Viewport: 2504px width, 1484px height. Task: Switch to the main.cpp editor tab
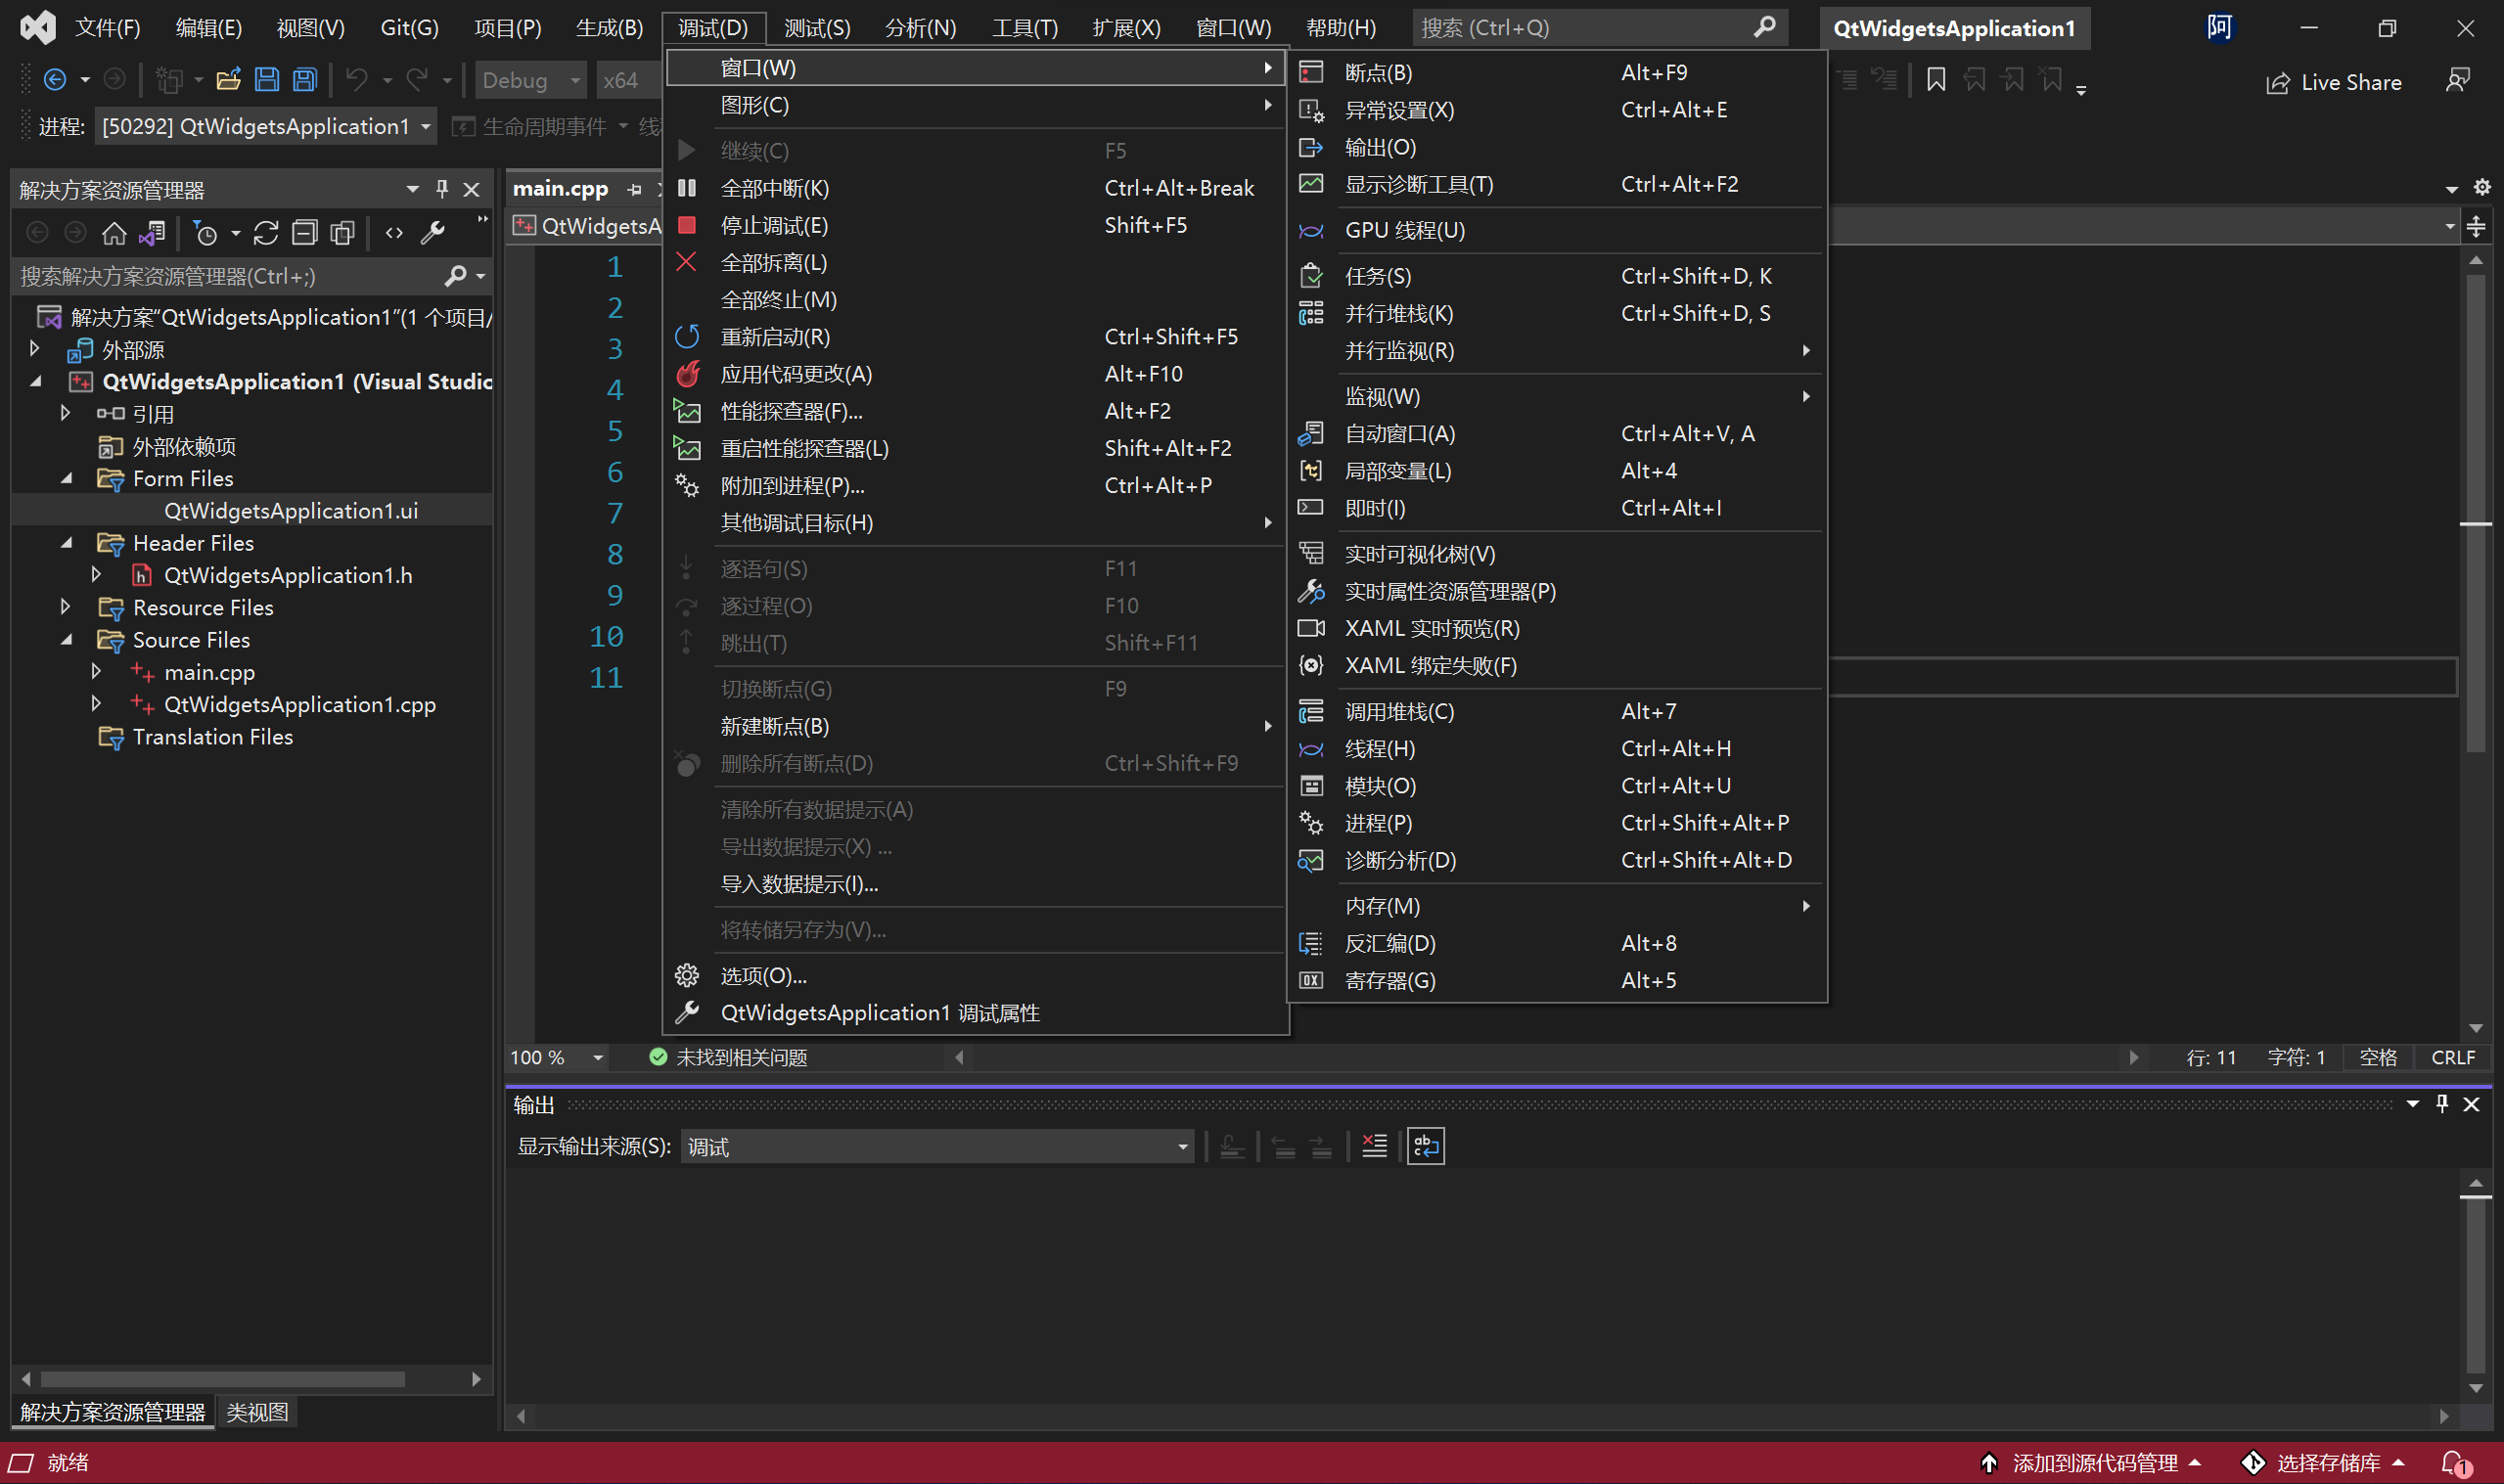coord(560,188)
